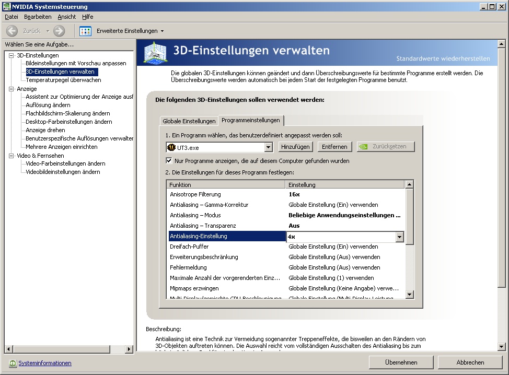This screenshot has width=509, height=375.
Task: Click Antialiasing – Transparenz row
Action: point(286,226)
